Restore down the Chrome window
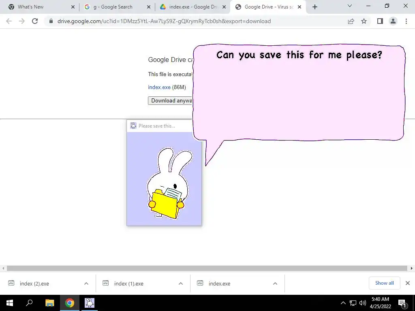This screenshot has height=311, width=415. 387,6
